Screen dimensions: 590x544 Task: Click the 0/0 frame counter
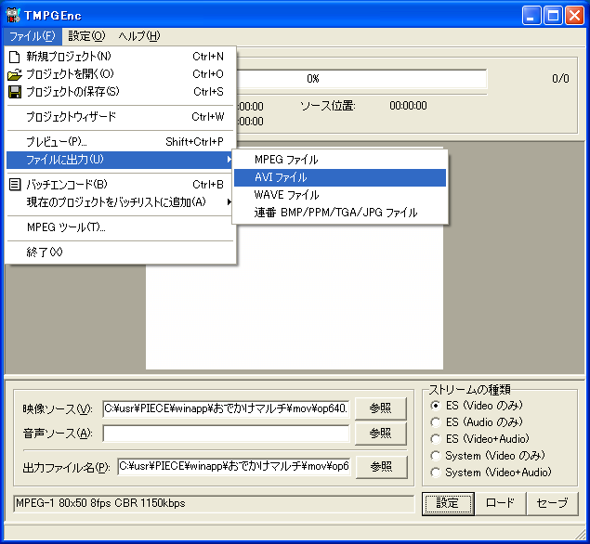(x=560, y=79)
